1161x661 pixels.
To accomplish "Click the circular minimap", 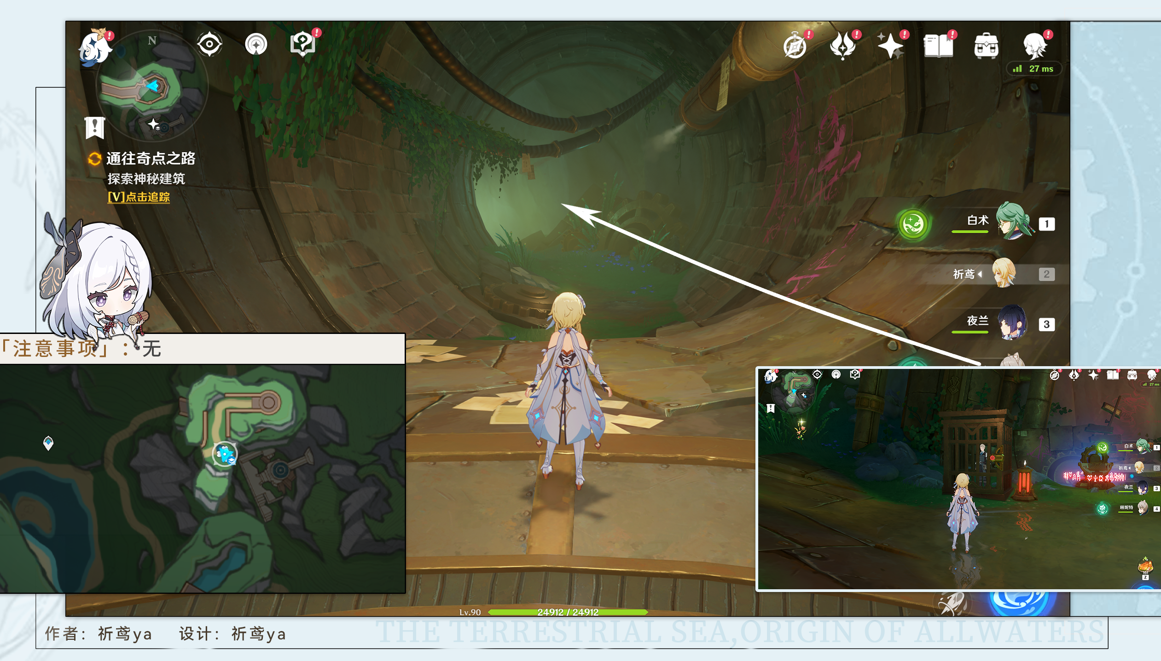I will pyautogui.click(x=152, y=86).
